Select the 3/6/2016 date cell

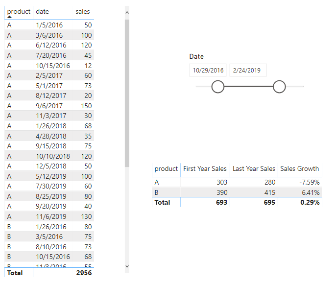pyautogui.click(x=49, y=35)
